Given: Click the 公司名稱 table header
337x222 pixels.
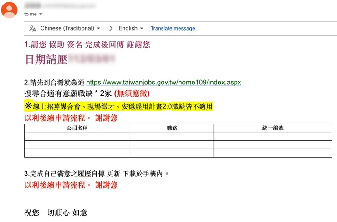Looking at the screenshot, I should 77,128.
